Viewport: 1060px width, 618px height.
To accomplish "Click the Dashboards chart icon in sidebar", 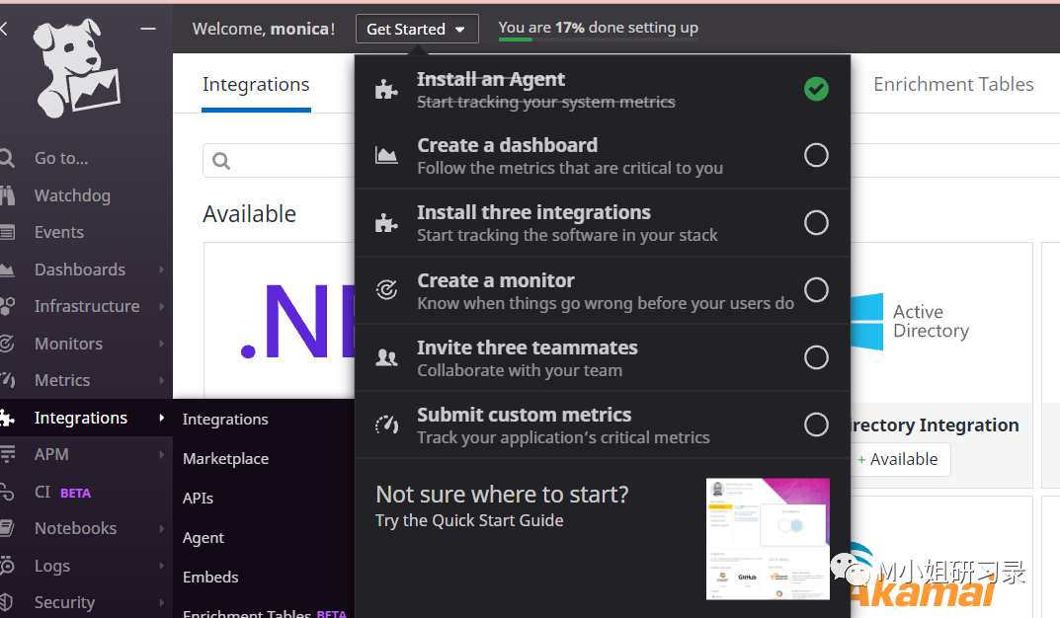I will coord(7,270).
